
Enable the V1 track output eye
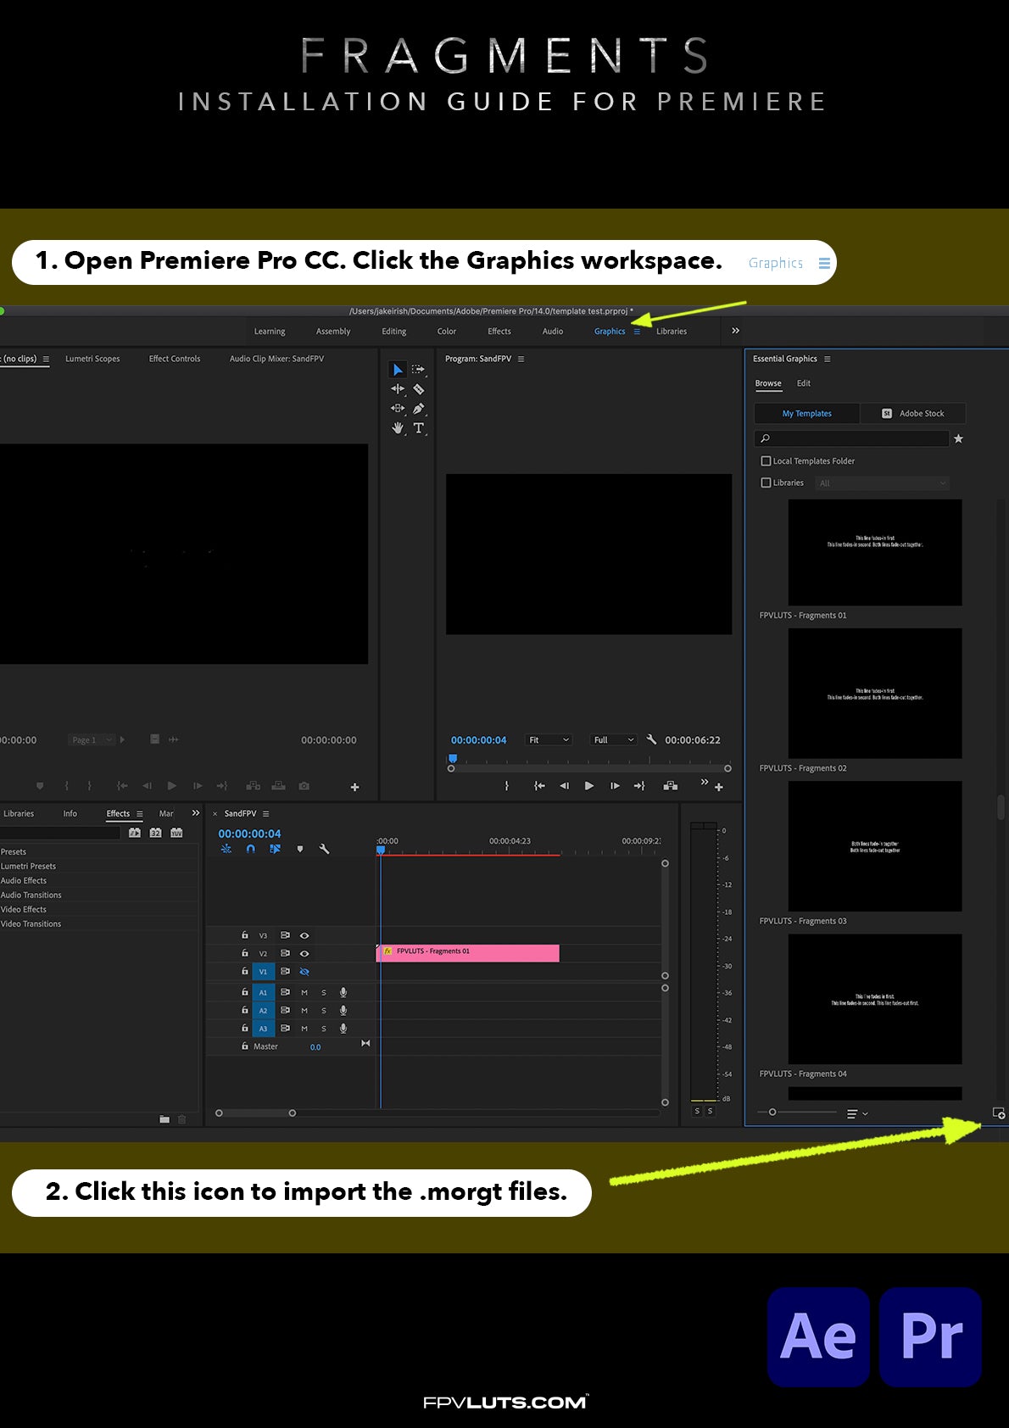(x=304, y=972)
